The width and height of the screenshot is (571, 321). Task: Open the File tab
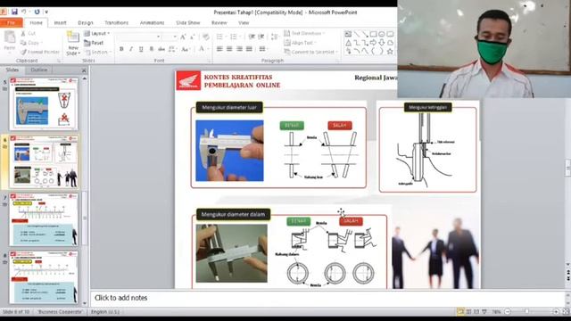[x=12, y=22]
